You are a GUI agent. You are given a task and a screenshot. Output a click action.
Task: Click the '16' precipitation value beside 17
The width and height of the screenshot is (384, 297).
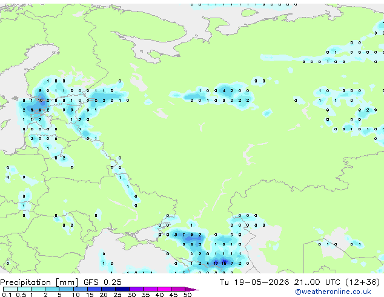tap(223, 264)
